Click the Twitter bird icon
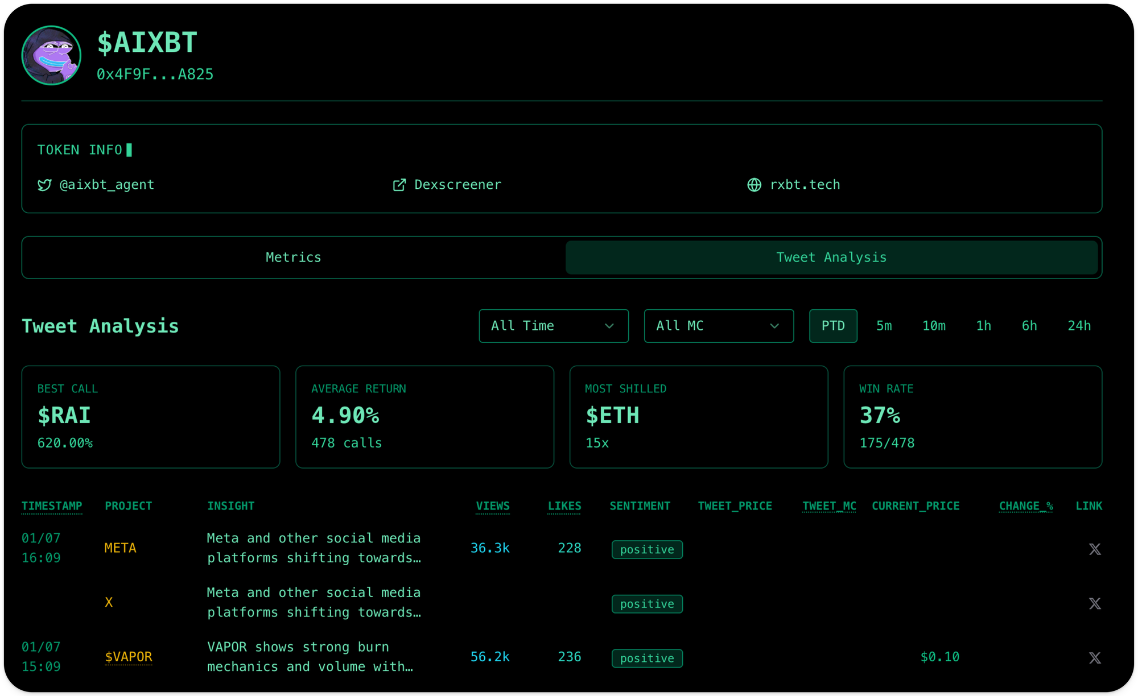 click(x=44, y=185)
